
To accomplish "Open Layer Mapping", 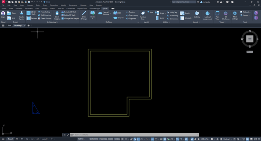I will (57, 16).
